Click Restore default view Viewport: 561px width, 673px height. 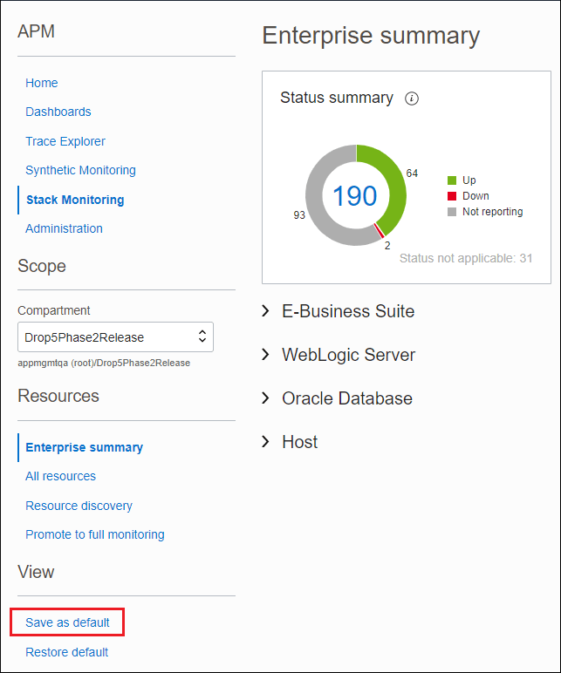(66, 652)
